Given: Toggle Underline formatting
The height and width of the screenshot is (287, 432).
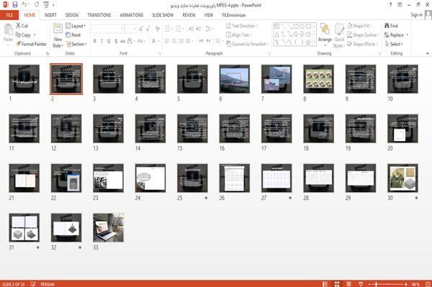Looking at the screenshot, I should click(x=109, y=41).
